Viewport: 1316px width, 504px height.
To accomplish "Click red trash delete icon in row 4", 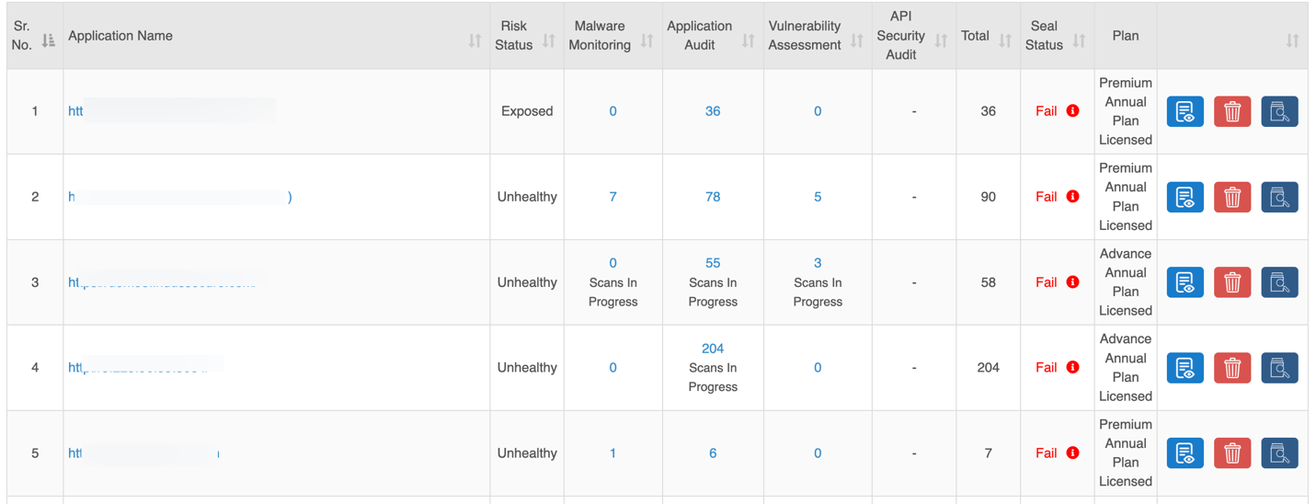I will point(1232,368).
